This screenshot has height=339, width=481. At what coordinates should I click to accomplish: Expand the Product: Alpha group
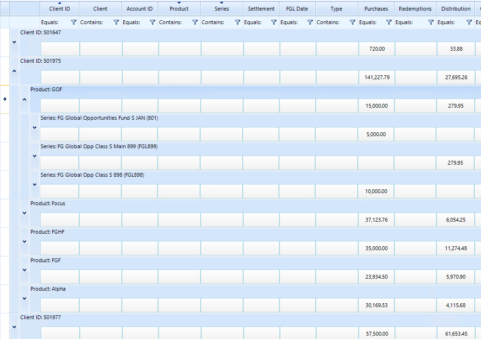click(24, 299)
